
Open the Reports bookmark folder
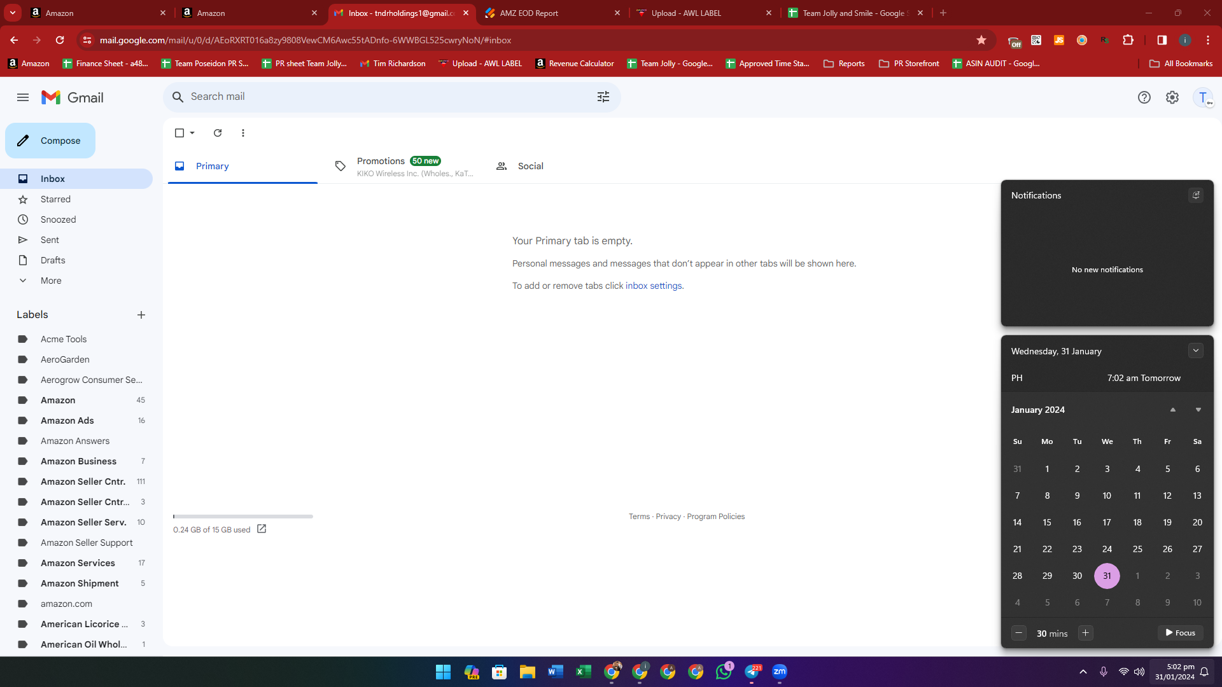(844, 64)
